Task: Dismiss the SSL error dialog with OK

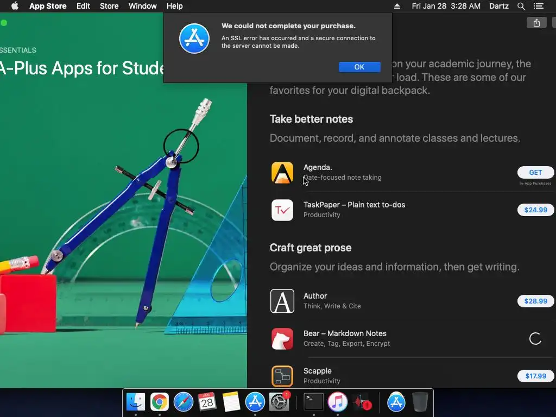Action: tap(359, 67)
